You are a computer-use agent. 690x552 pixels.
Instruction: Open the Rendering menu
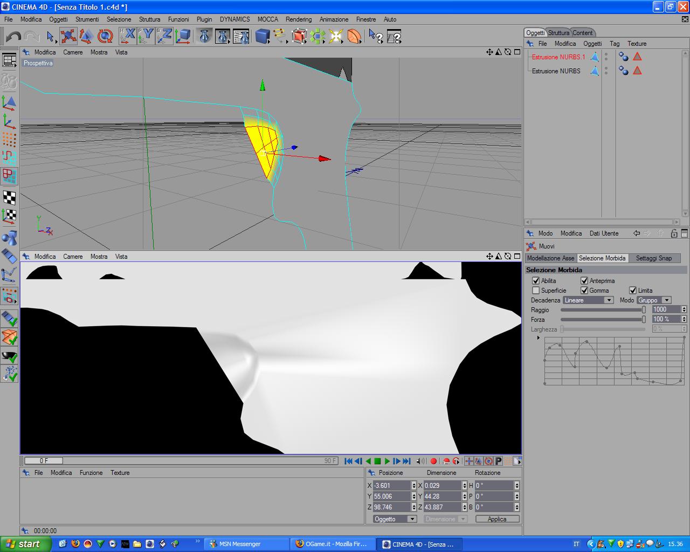pos(299,19)
